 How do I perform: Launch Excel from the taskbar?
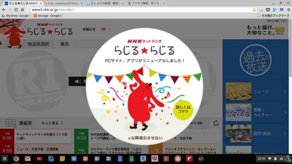97,159
